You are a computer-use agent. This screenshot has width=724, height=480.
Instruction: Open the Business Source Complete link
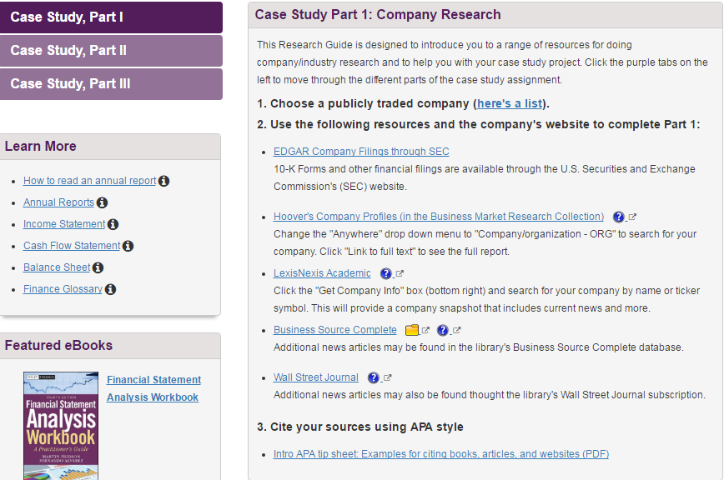tap(334, 330)
